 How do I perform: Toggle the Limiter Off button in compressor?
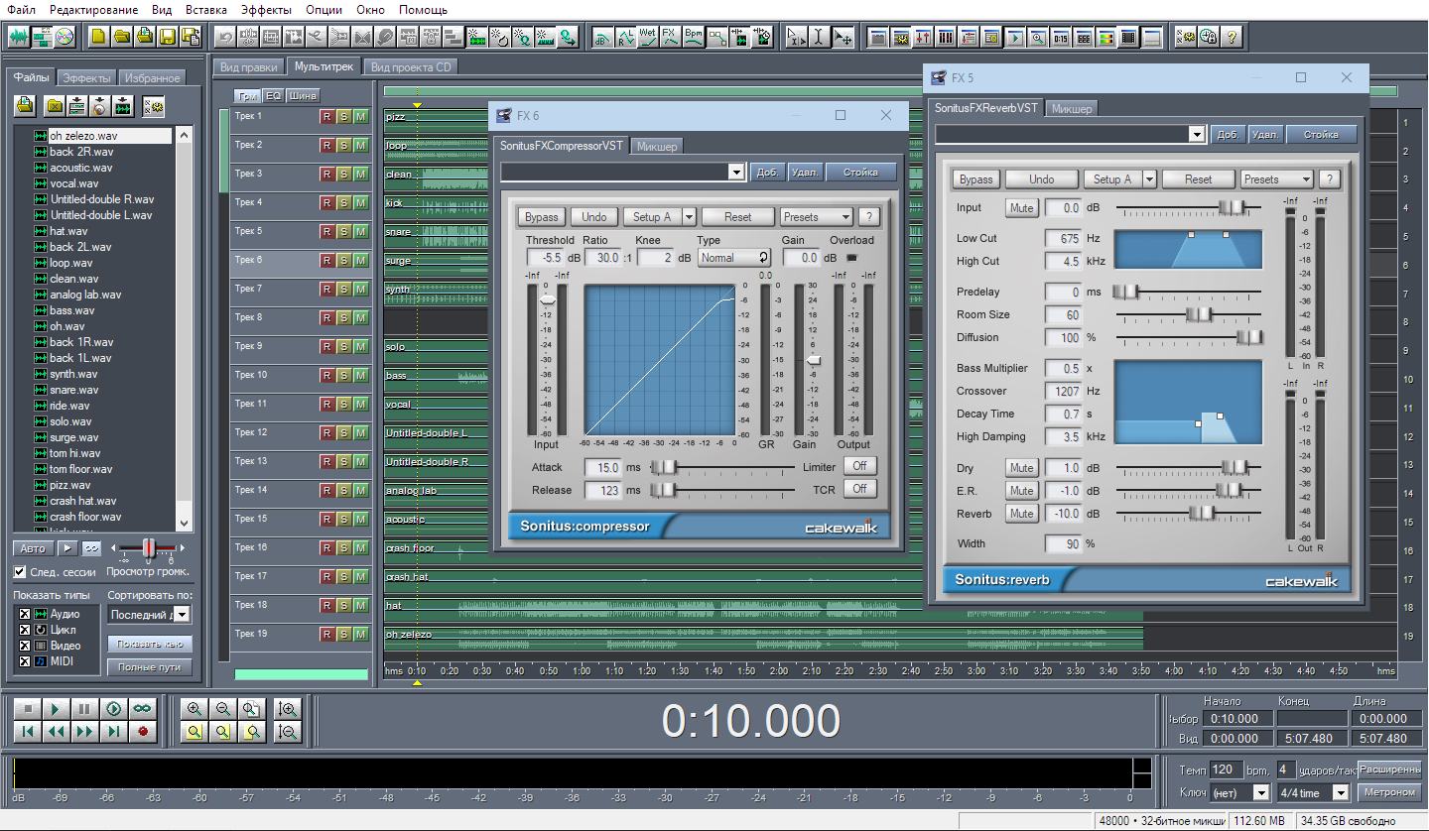[859, 466]
